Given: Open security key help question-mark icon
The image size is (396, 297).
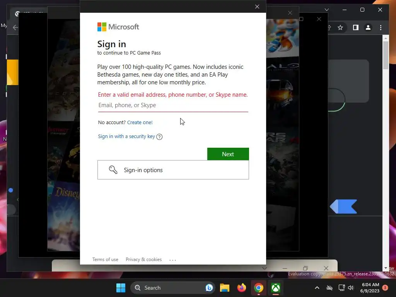Looking at the screenshot, I should pyautogui.click(x=159, y=137).
